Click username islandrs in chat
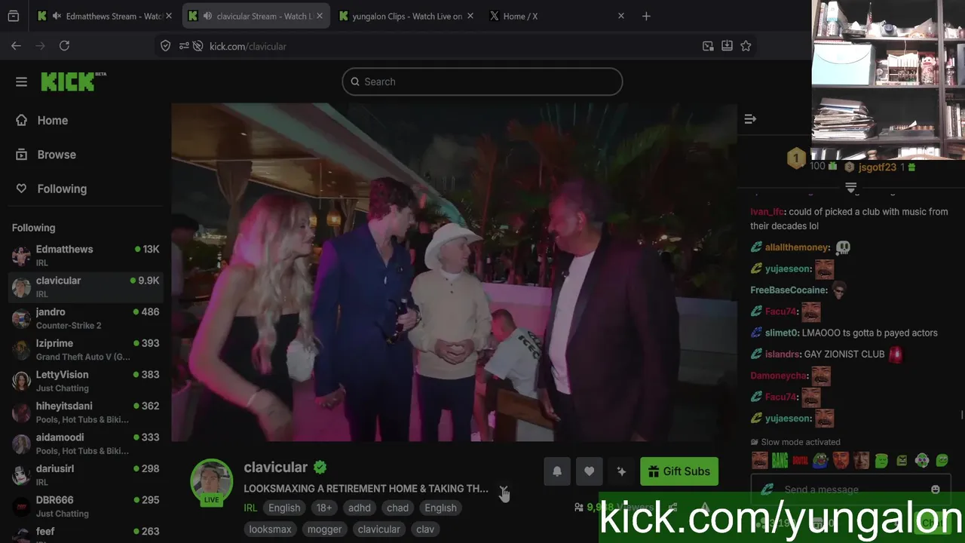This screenshot has height=543, width=965. [783, 354]
